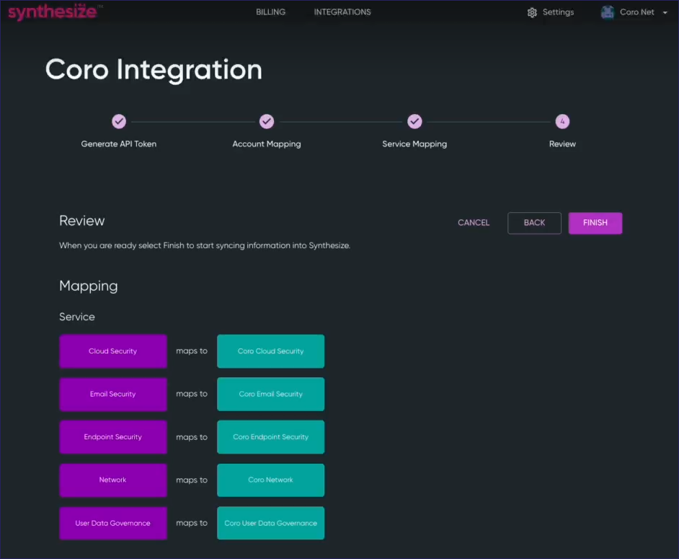This screenshot has width=679, height=559.
Task: Select the purple Network service box
Action: point(113,480)
